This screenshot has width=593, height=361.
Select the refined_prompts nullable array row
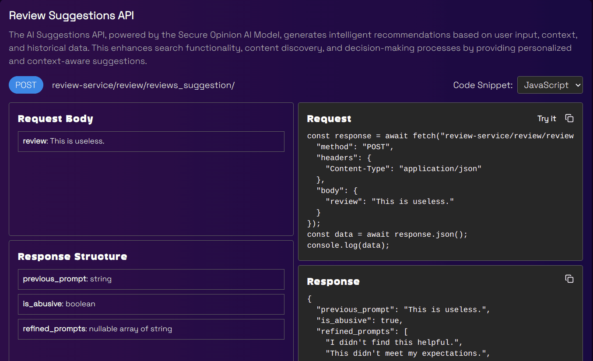click(x=151, y=329)
